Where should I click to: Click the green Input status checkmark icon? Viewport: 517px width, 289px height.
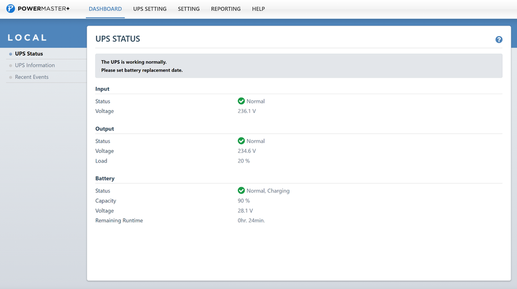tap(241, 101)
